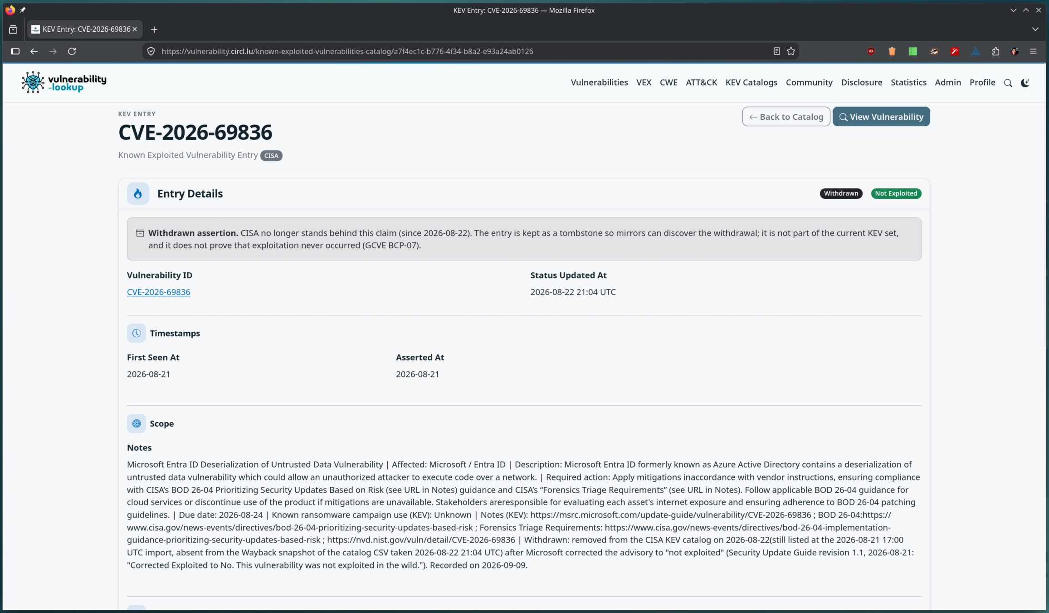The width and height of the screenshot is (1049, 613).
Task: Click the First Seen At date 2026-08-21
Action: (148, 374)
